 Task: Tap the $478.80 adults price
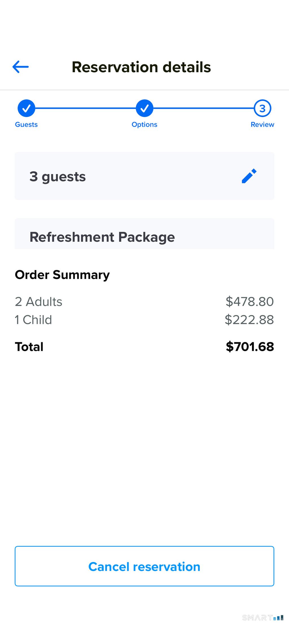[250, 302]
